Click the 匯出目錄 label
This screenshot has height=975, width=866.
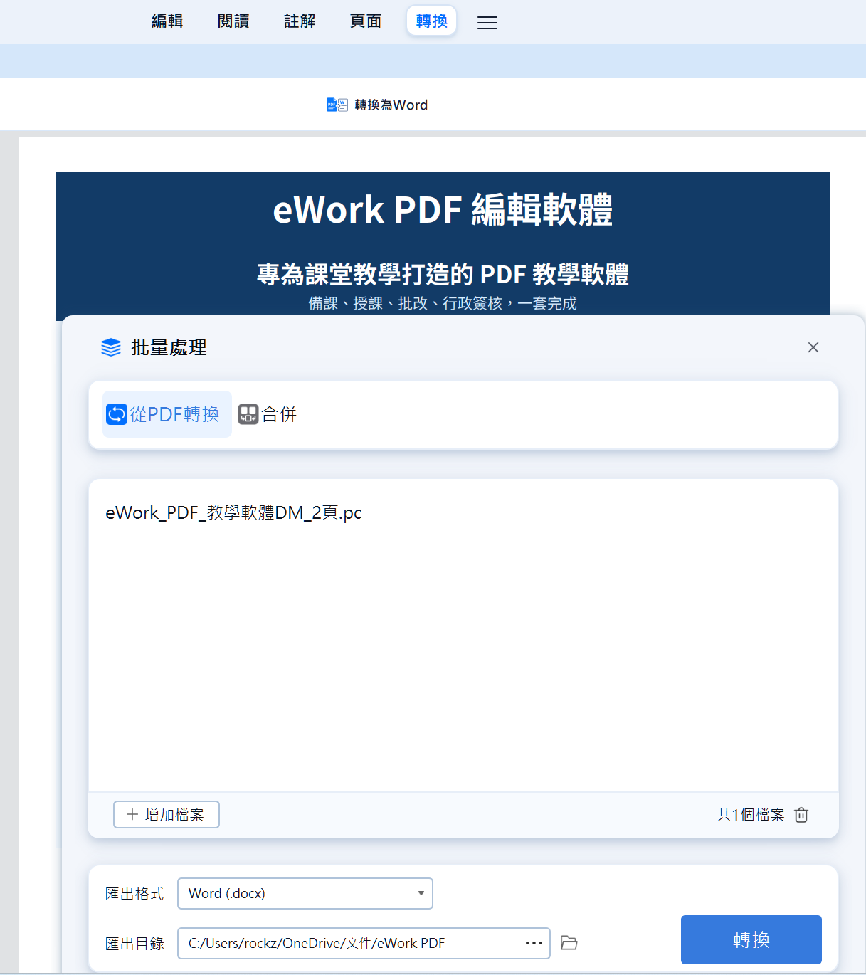pyautogui.click(x=134, y=944)
